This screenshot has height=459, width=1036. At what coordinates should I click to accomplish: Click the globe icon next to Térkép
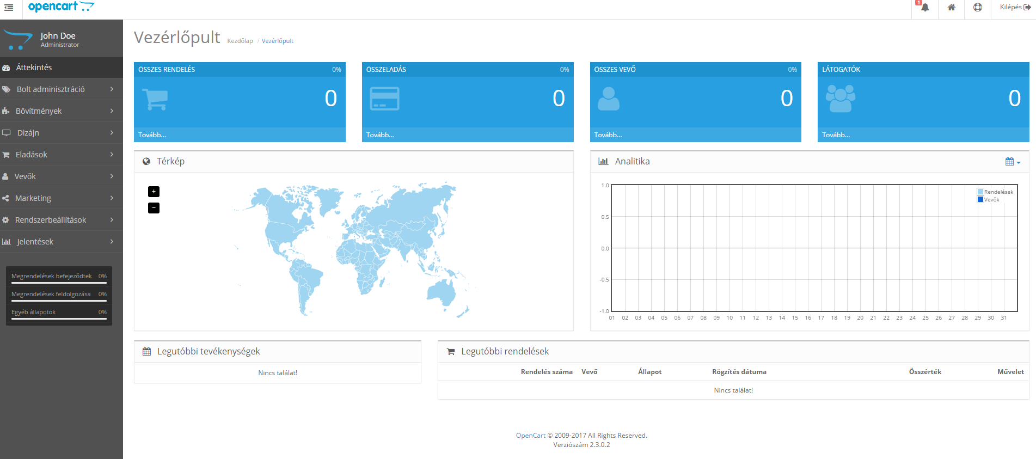pyautogui.click(x=146, y=161)
